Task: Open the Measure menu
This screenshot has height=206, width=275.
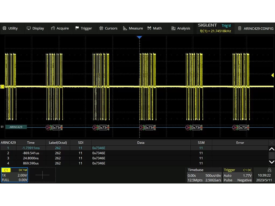Action: click(x=133, y=28)
